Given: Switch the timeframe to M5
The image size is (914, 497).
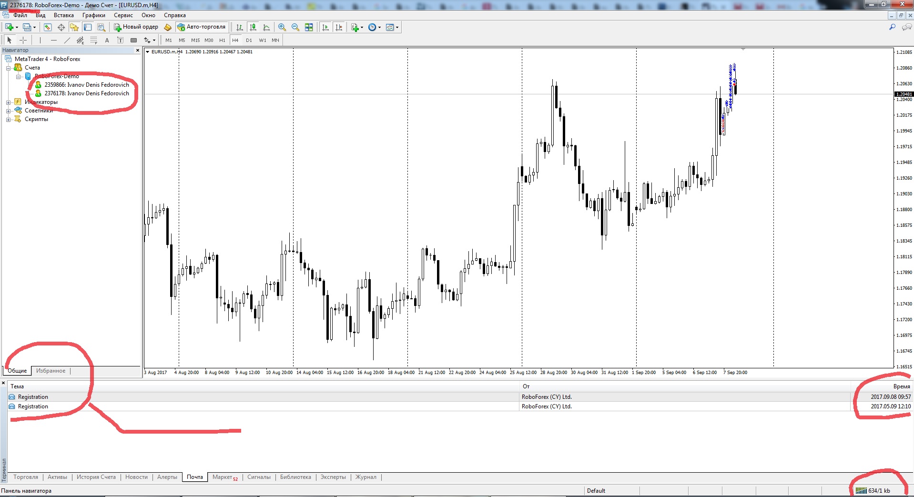Looking at the screenshot, I should pyautogui.click(x=182, y=41).
